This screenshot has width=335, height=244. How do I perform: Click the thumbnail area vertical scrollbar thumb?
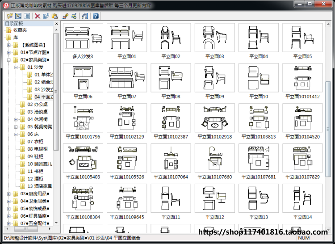pyautogui.click(x=328, y=129)
